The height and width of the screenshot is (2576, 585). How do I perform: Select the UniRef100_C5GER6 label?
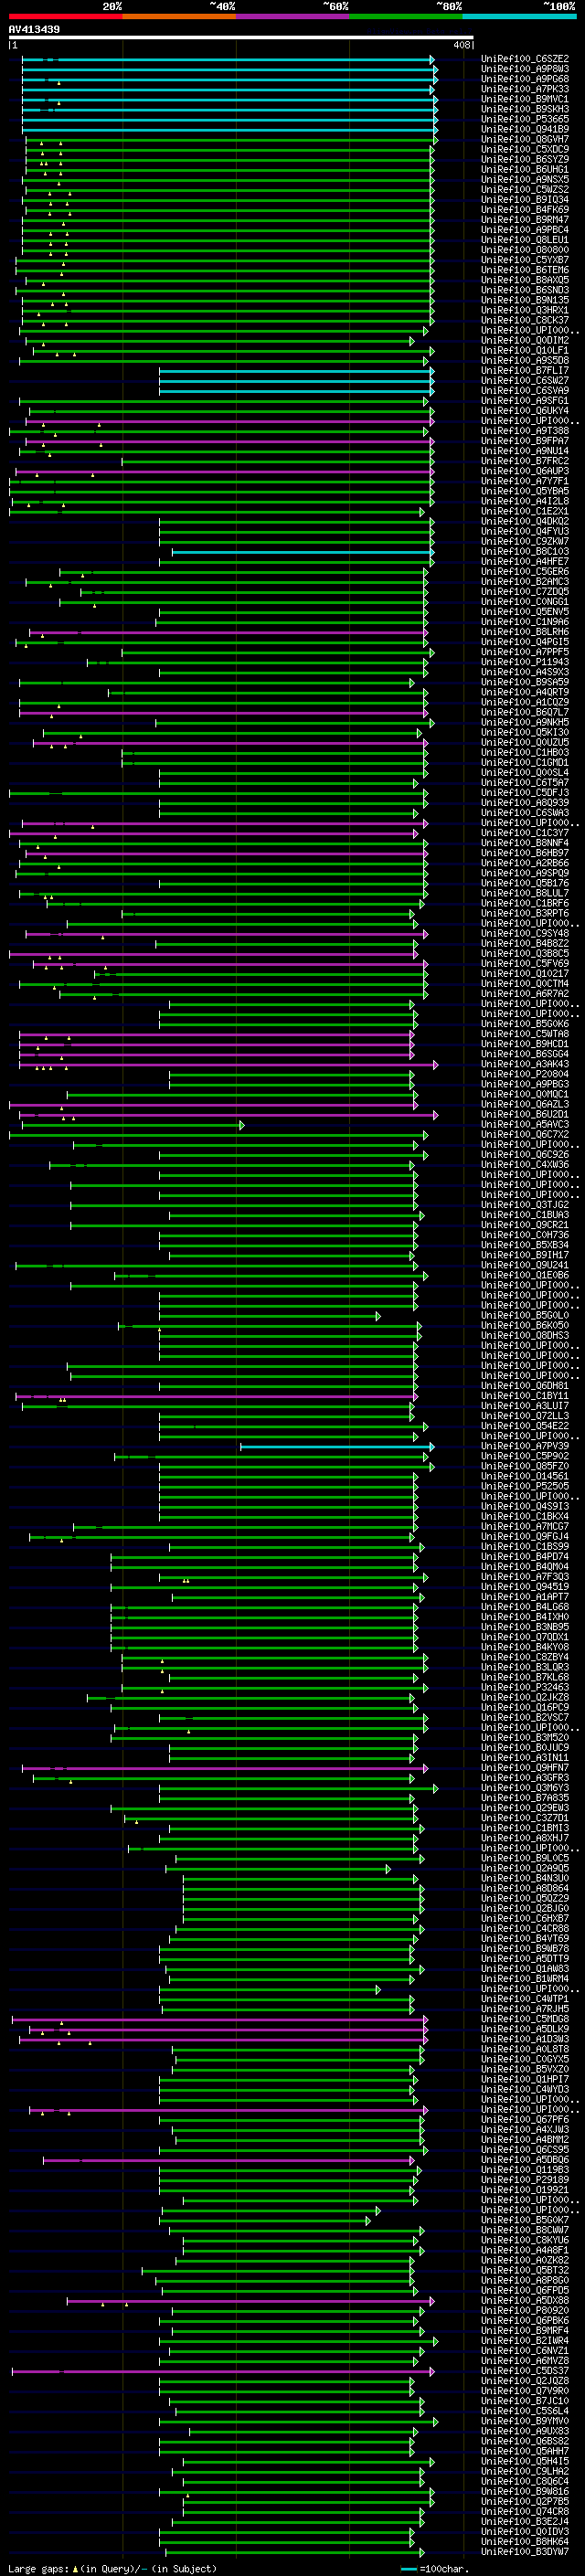click(x=525, y=572)
